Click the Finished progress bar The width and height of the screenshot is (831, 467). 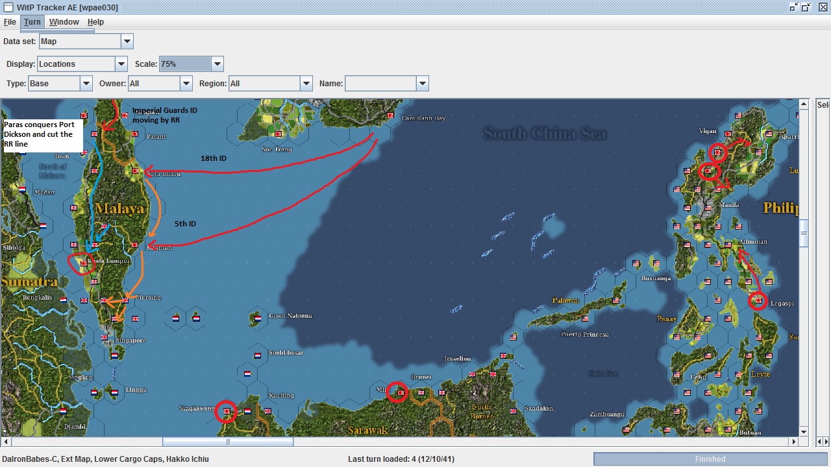pos(710,459)
